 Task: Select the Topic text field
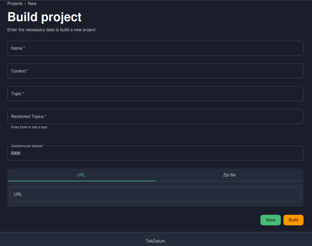[x=155, y=94]
